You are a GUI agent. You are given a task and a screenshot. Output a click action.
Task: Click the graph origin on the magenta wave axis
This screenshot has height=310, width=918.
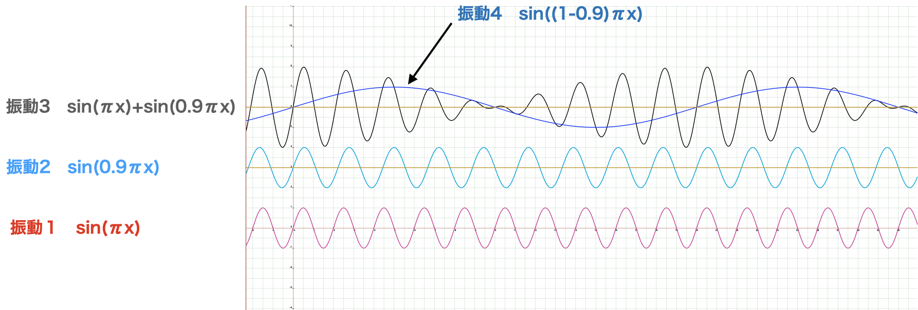click(292, 228)
